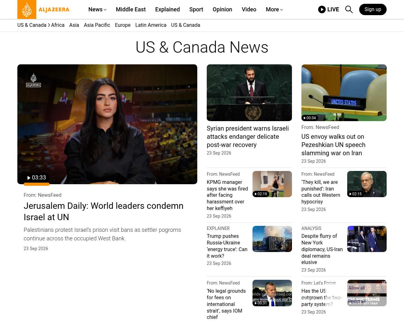Click the Al Jazeera logo
This screenshot has width=404, height=323.
tap(44, 9)
